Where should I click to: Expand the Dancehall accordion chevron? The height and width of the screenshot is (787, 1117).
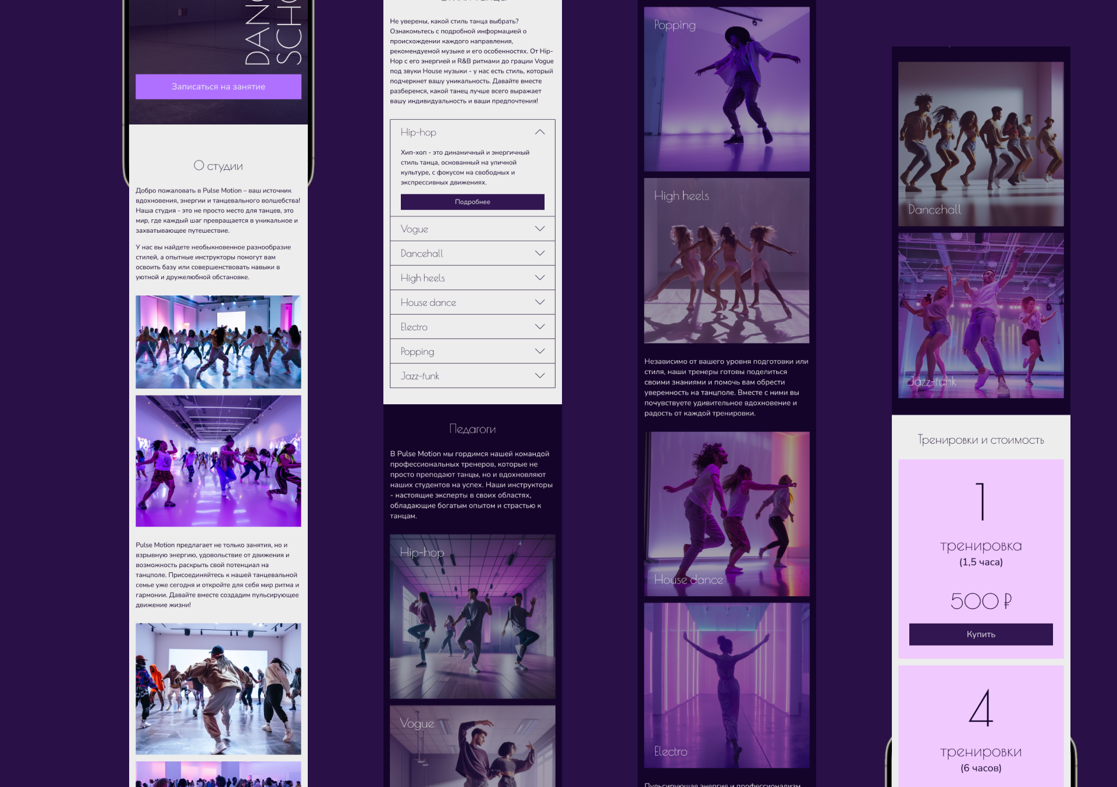[539, 254]
